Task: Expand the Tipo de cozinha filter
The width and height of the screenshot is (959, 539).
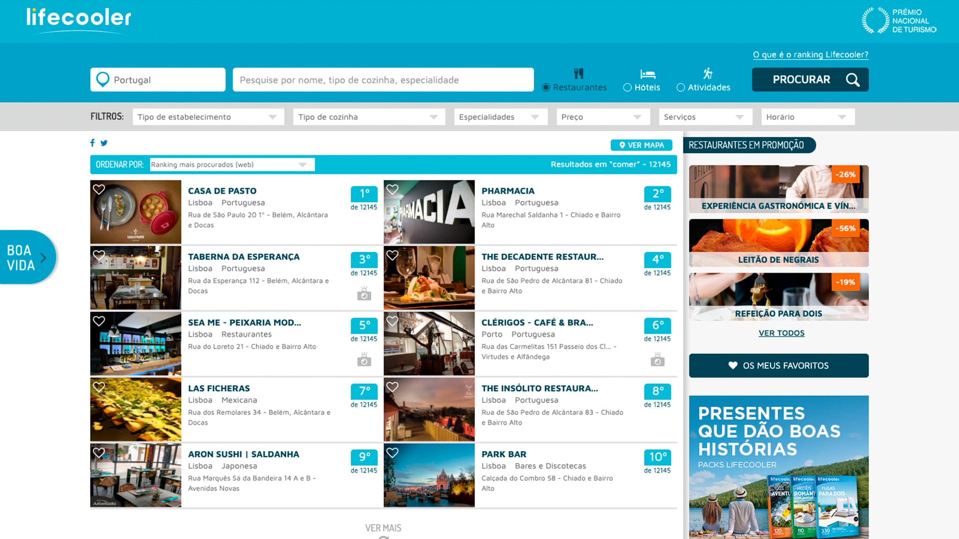Action: (x=369, y=117)
